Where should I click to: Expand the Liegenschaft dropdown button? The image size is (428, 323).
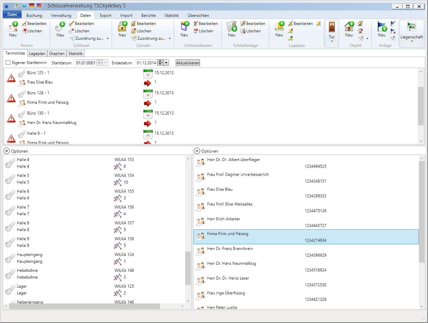point(411,34)
